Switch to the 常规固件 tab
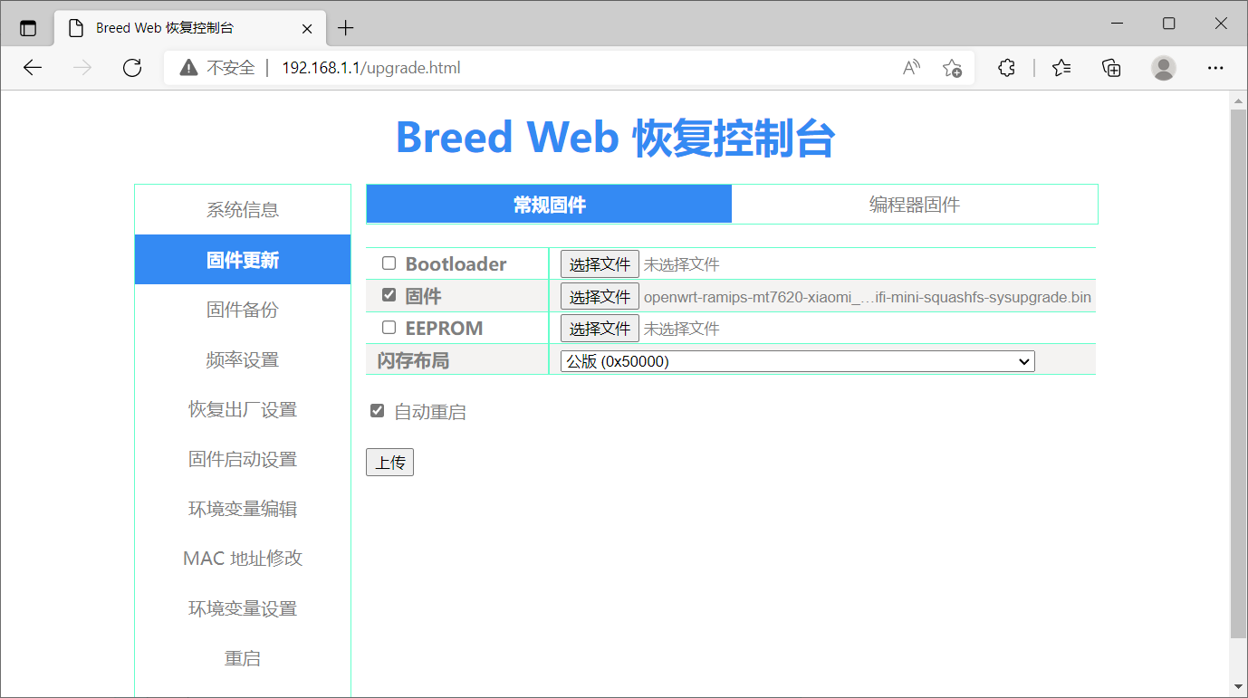 tap(549, 205)
